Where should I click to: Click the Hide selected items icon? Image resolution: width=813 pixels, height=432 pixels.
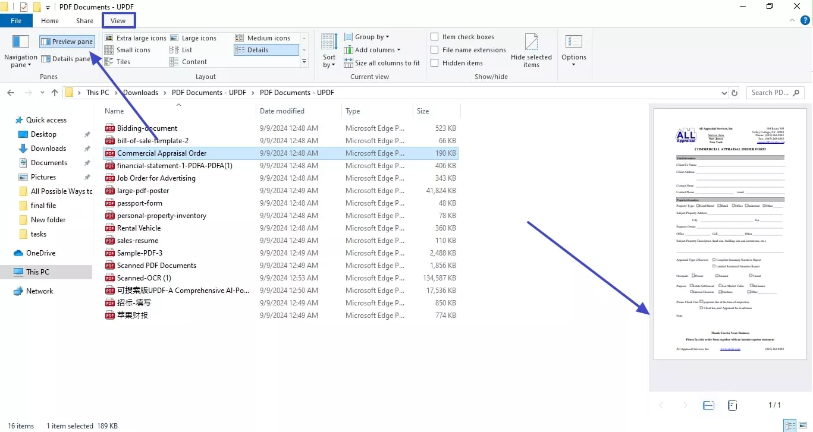coord(531,51)
